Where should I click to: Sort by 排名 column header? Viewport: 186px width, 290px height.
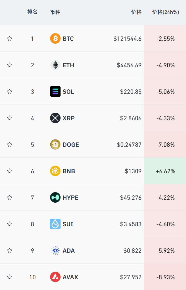point(32,12)
